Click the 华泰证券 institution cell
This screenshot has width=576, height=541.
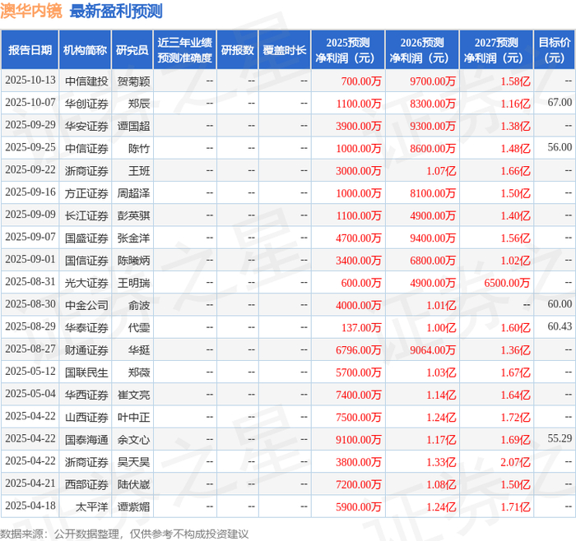point(86,327)
